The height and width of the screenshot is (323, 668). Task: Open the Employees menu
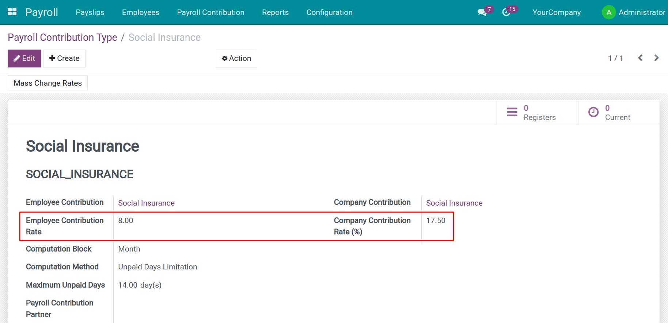140,12
